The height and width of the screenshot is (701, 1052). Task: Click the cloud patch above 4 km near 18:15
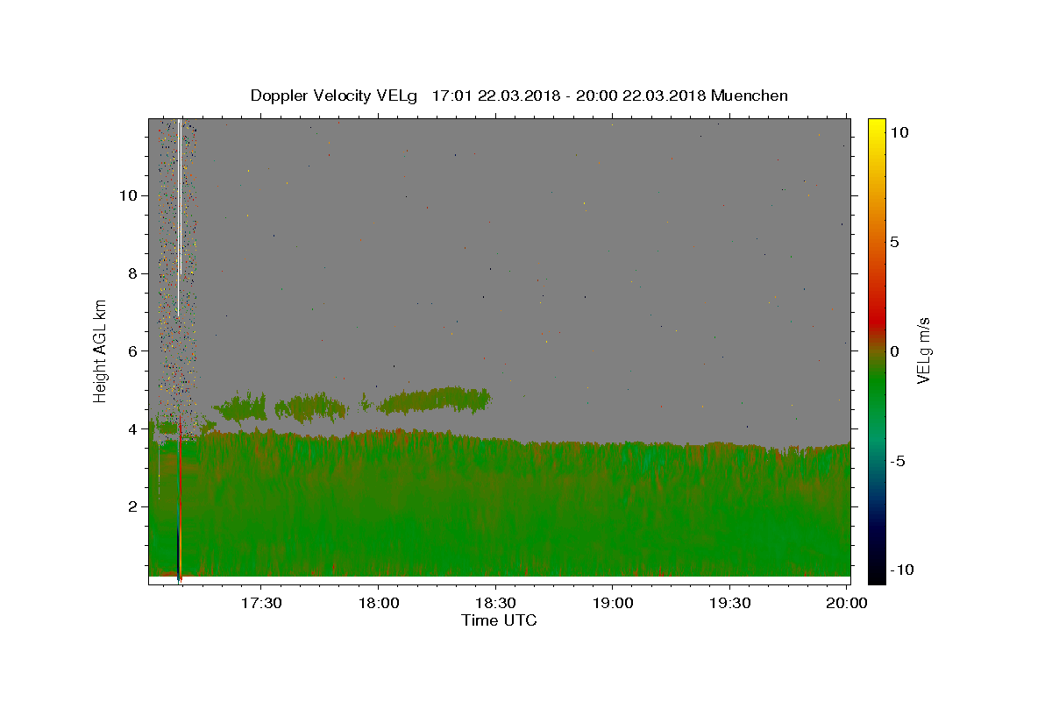click(x=434, y=400)
